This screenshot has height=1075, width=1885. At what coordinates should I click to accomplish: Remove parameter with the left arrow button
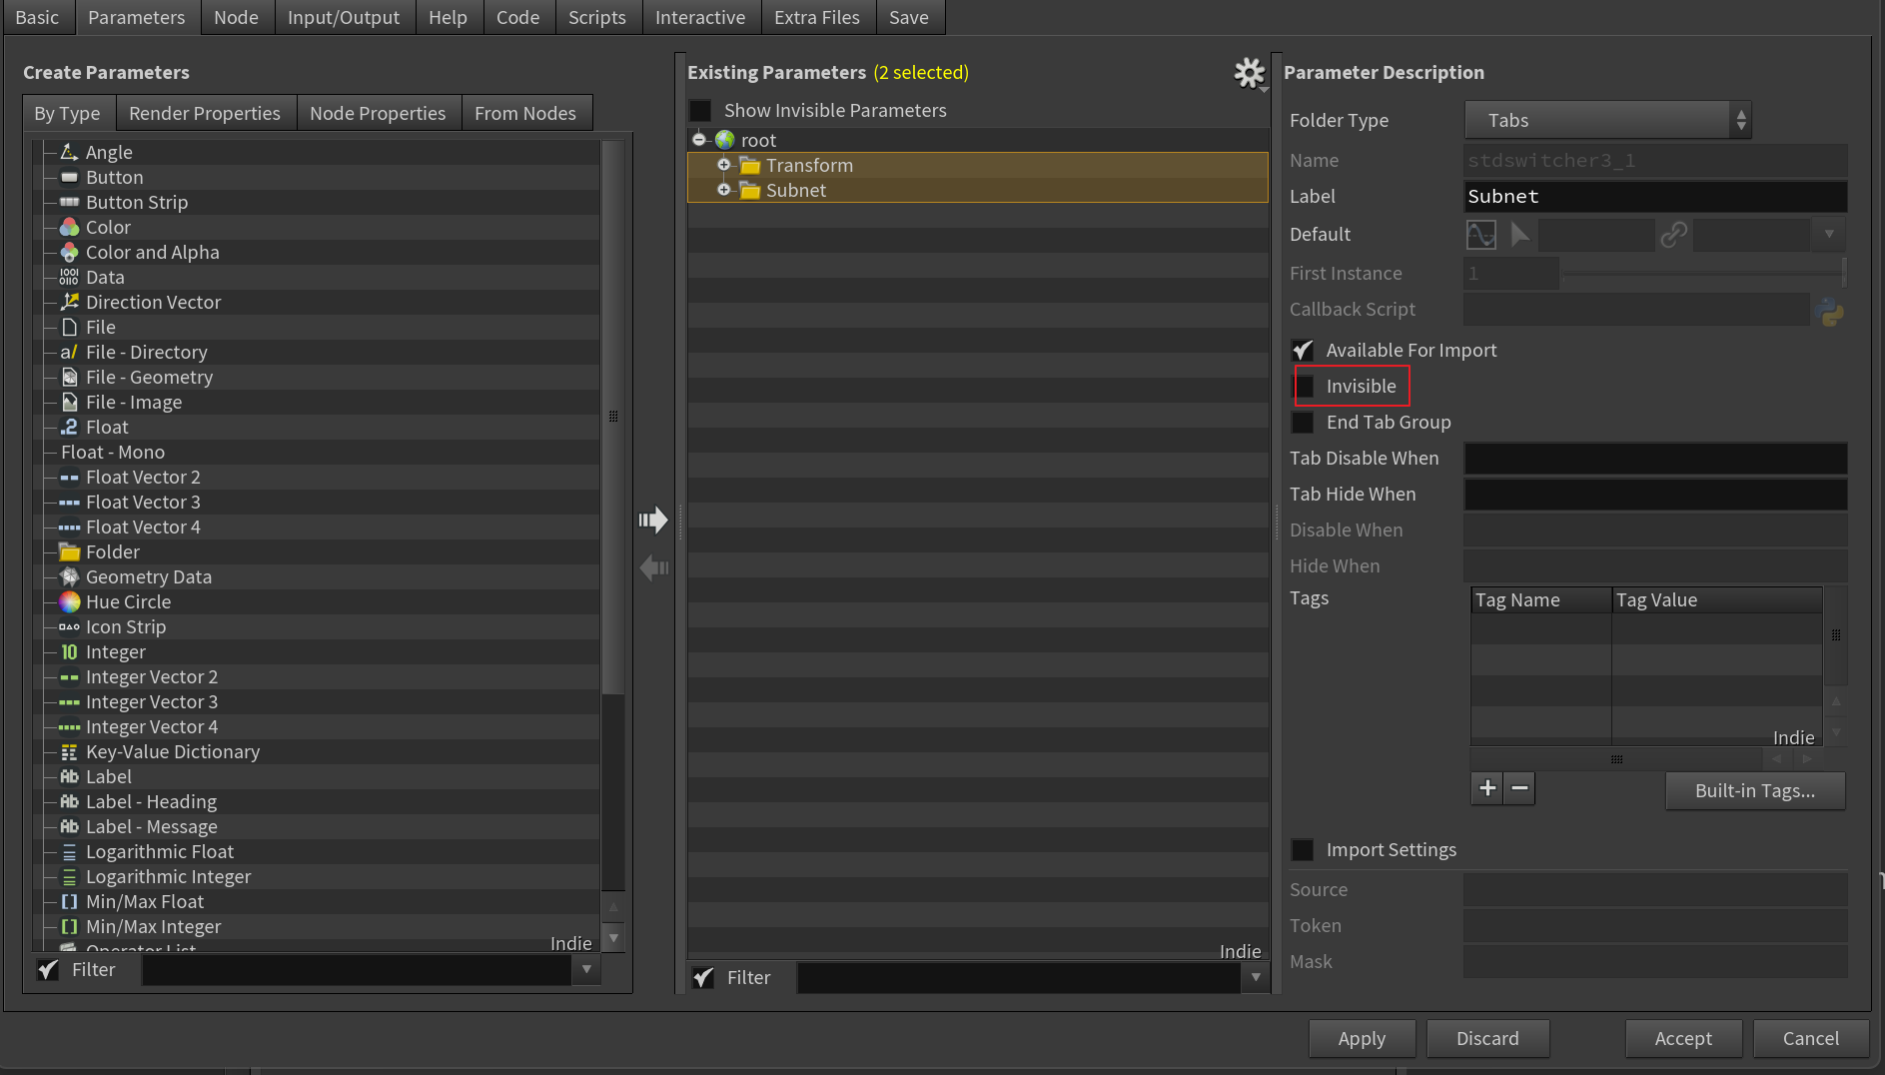click(x=653, y=567)
